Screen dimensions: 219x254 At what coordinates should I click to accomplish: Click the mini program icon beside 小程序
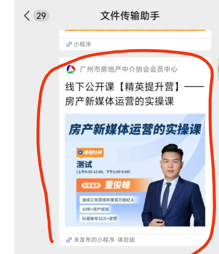[x=69, y=44]
